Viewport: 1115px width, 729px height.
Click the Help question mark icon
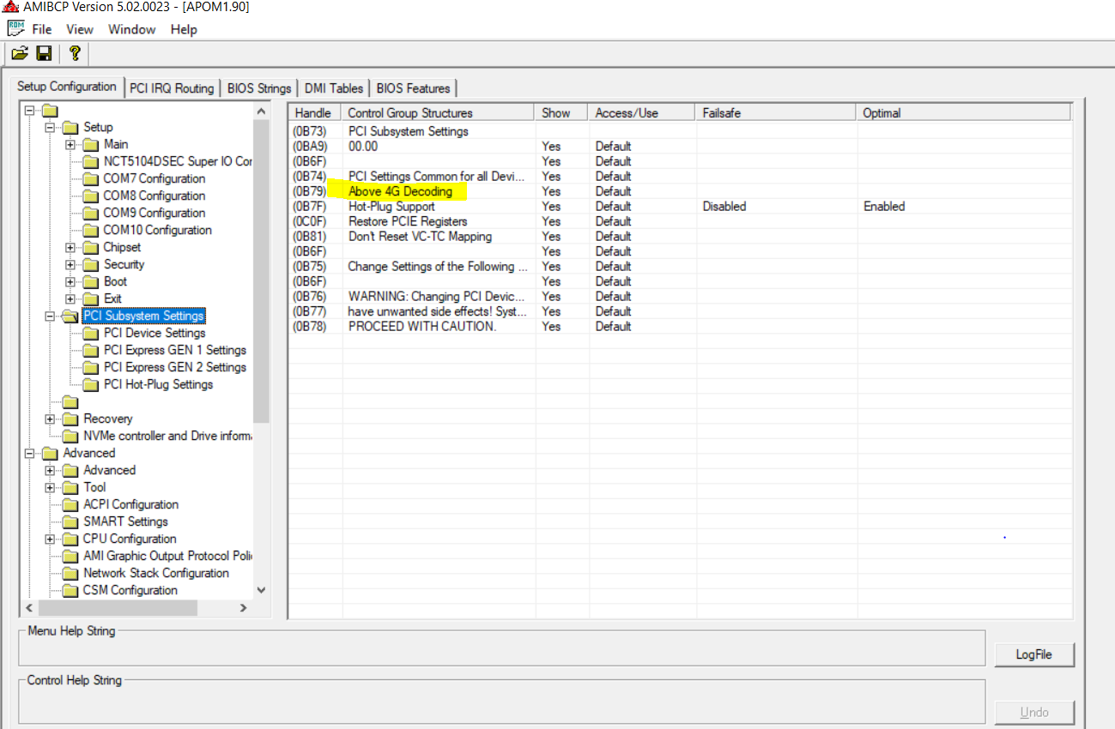pos(75,53)
